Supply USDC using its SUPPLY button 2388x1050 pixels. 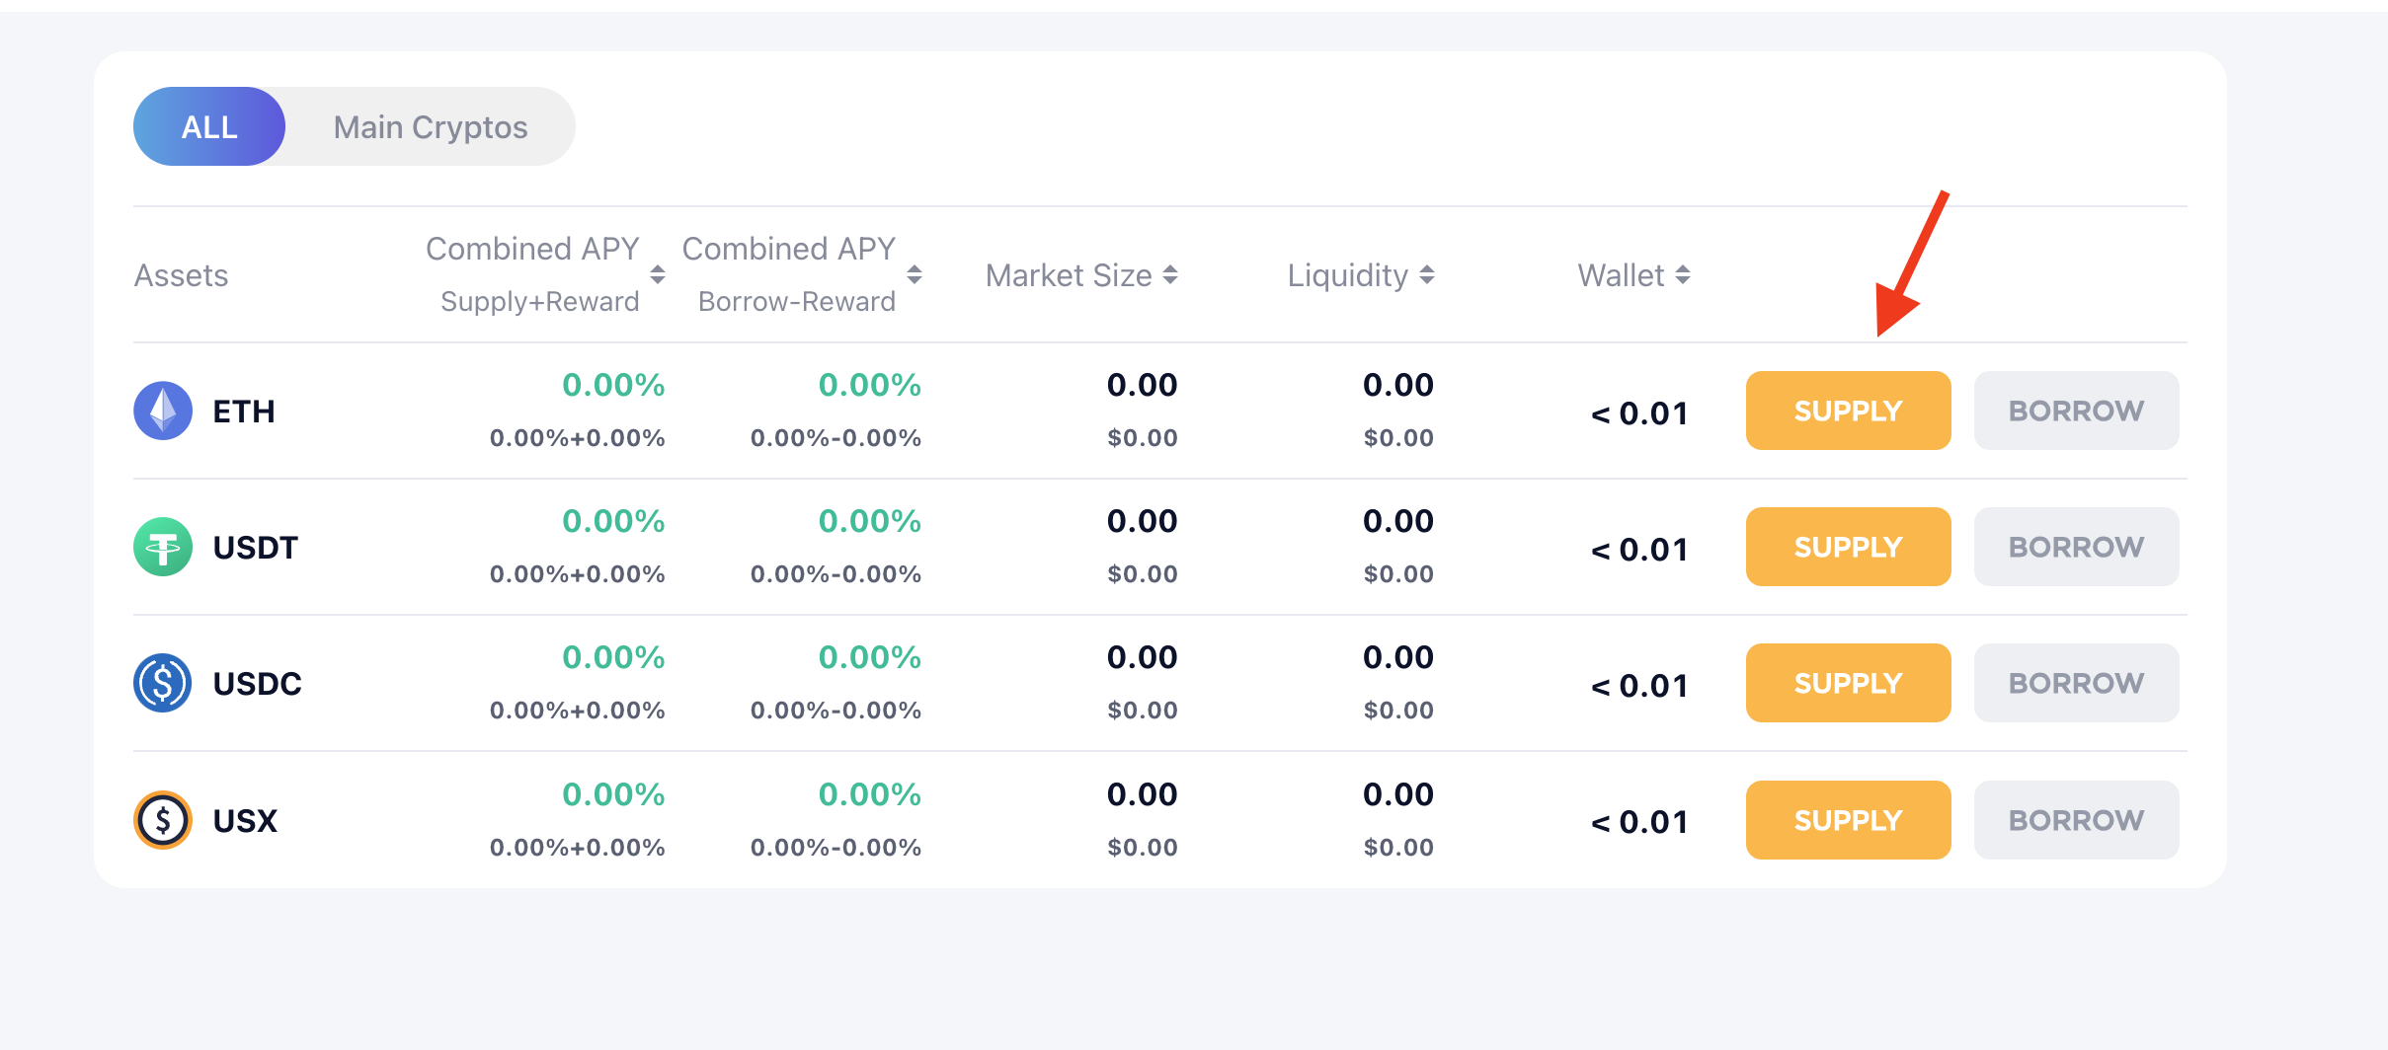[1848, 683]
